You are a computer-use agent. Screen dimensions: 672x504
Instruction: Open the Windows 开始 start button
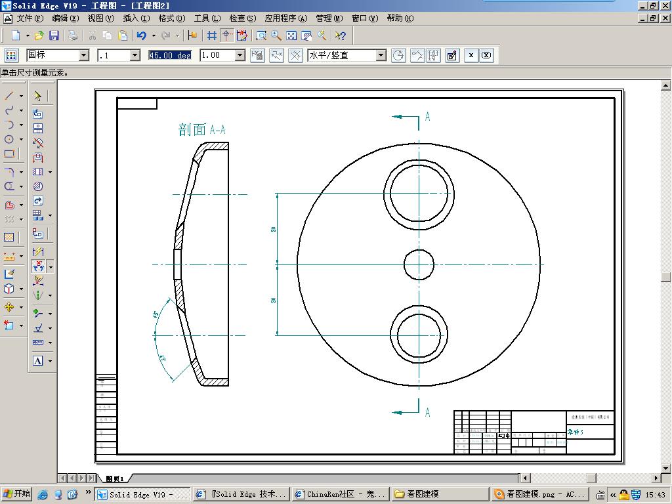click(x=16, y=493)
